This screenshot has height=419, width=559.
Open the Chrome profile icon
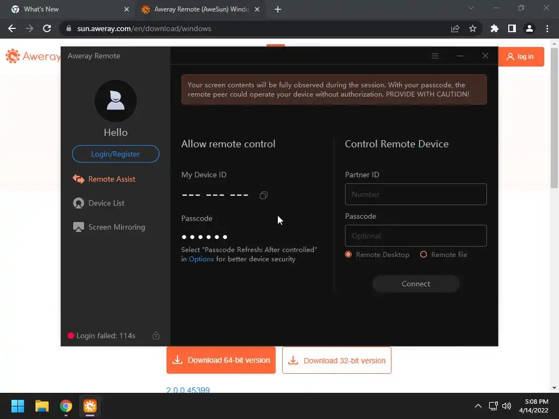click(530, 28)
